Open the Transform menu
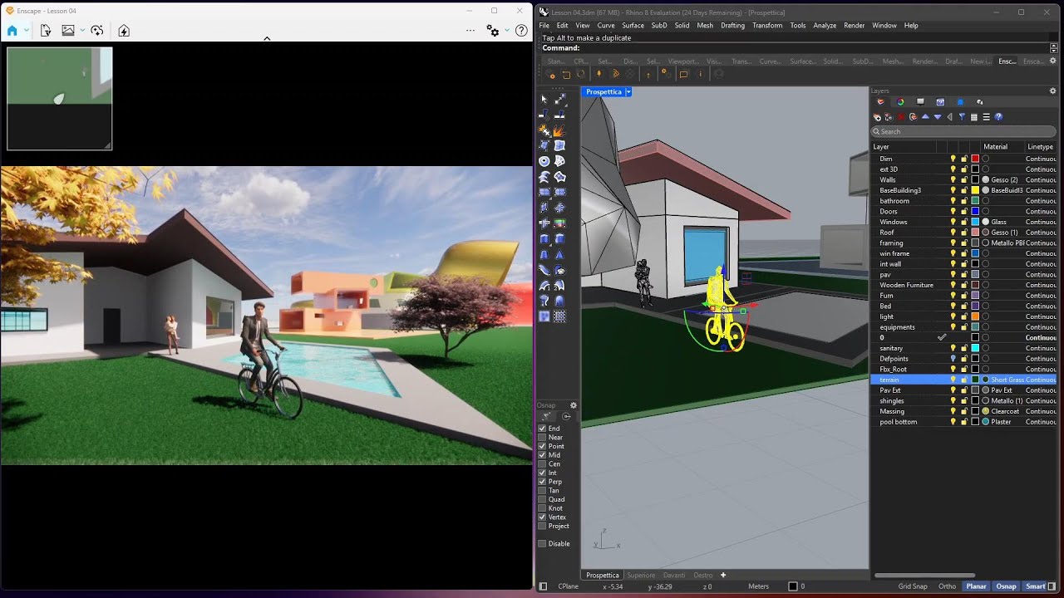Screen dimensions: 1064x598 click(x=767, y=26)
